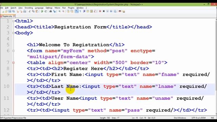Toggle the Indent Guide button
Viewport: 217px width, 122px height.
84,11
